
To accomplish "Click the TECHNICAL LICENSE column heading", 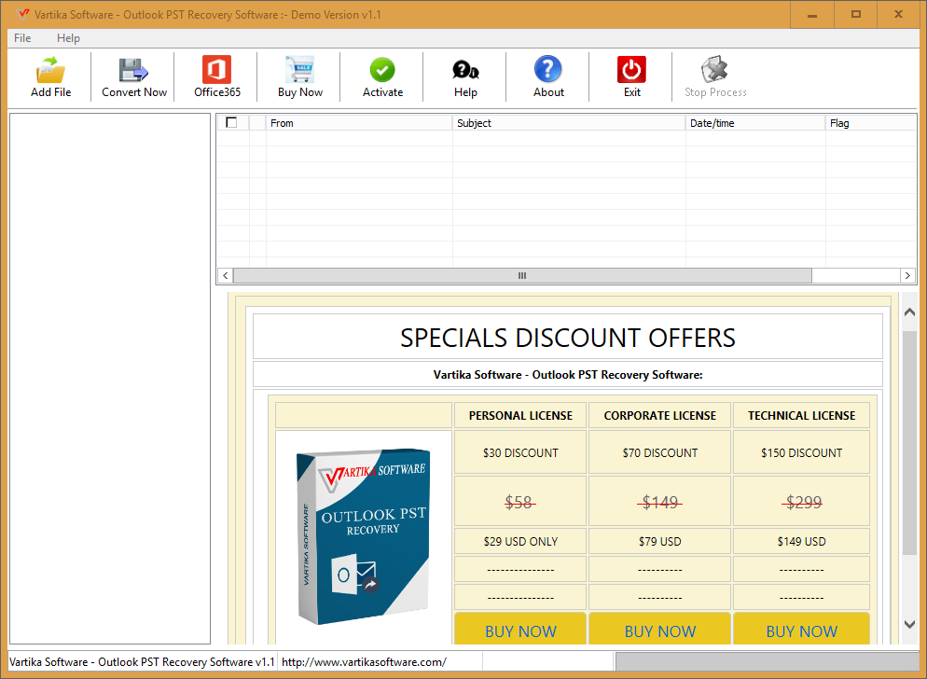I will pyautogui.click(x=801, y=415).
